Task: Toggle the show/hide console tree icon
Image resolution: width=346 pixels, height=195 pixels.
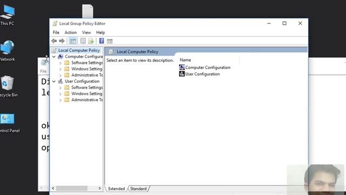Action: coord(72,41)
